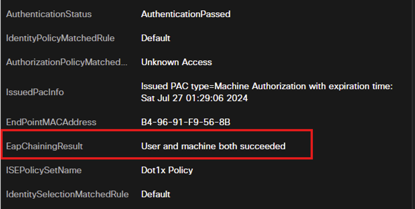Click the truncated AuthorizationPolicyMatched... label
Viewport: 415px width, 209px height.
pyautogui.click(x=67, y=62)
